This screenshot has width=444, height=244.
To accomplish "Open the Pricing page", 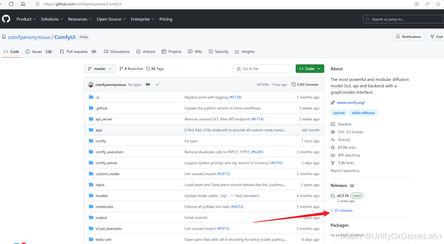I will point(166,19).
